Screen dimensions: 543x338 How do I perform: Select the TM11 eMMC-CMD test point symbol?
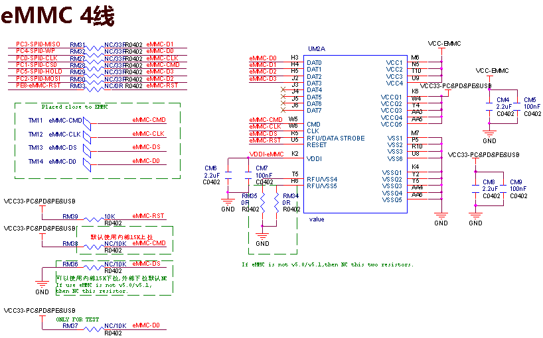click(x=88, y=121)
